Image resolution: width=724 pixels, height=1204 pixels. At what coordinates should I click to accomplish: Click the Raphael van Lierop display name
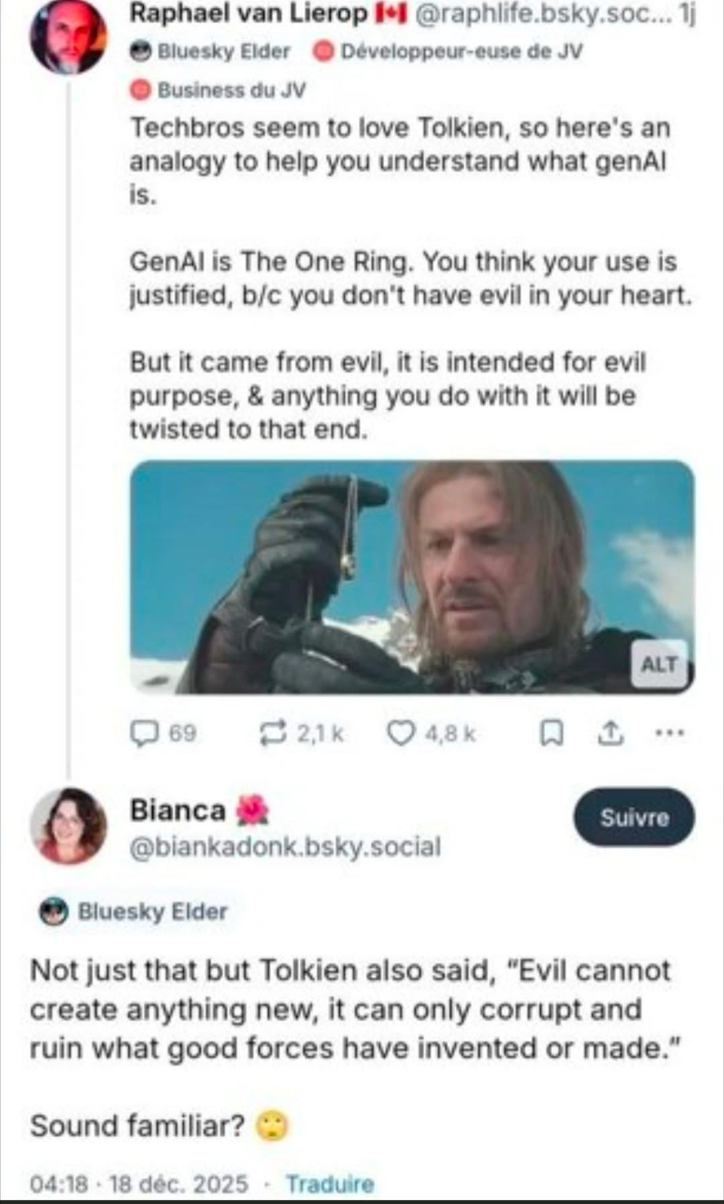pos(249,13)
